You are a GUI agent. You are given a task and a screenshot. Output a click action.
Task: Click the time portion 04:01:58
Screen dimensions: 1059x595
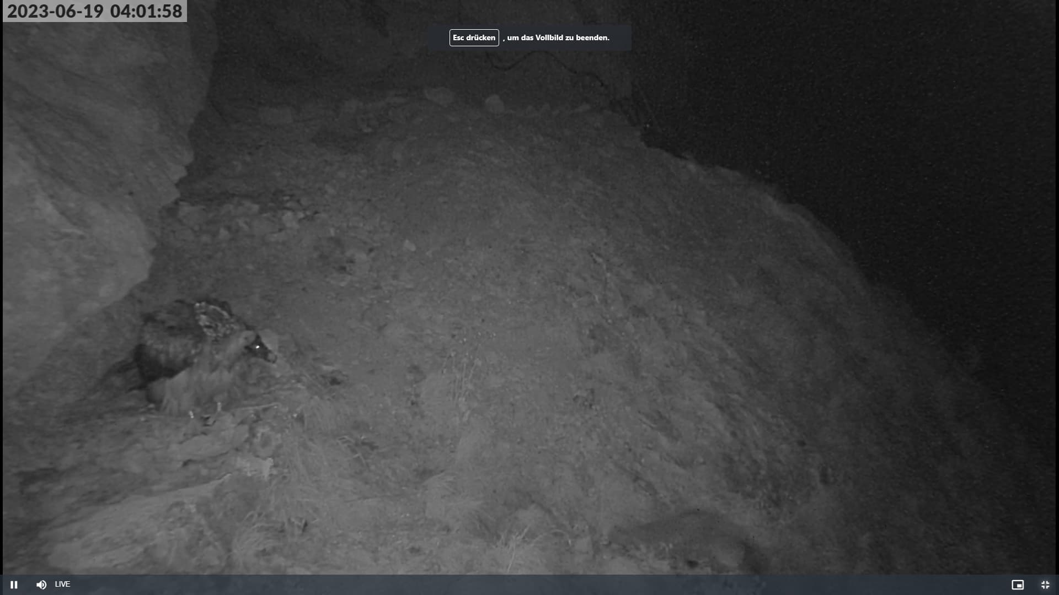(x=146, y=11)
